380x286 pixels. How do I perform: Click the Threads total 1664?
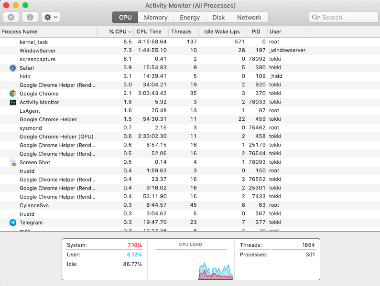pos(308,245)
